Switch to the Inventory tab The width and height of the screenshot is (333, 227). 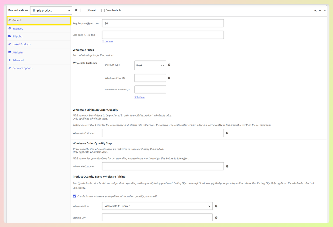(39, 29)
